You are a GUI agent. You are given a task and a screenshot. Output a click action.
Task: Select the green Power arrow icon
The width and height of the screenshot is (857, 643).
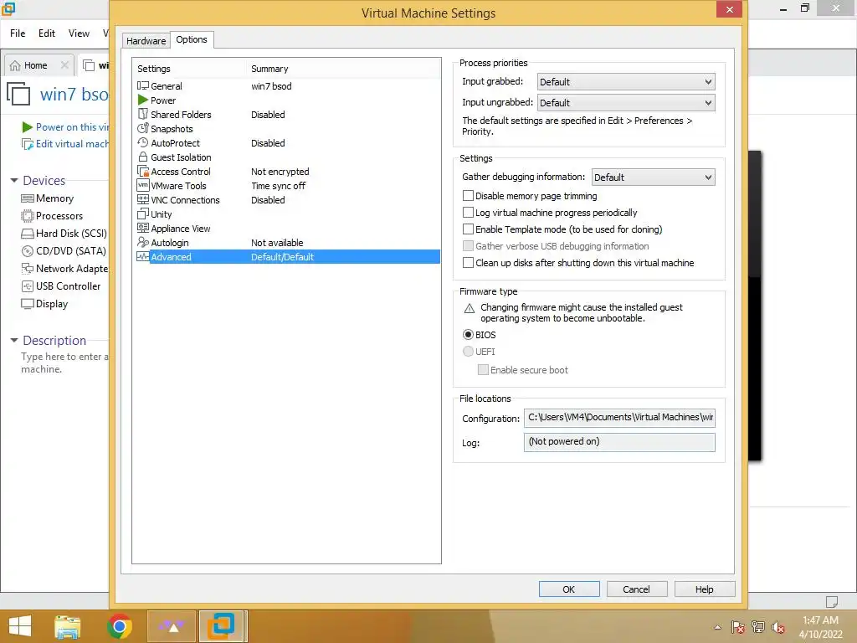coord(142,100)
